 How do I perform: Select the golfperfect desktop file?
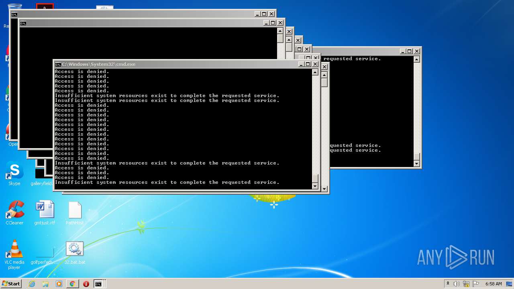click(x=45, y=254)
